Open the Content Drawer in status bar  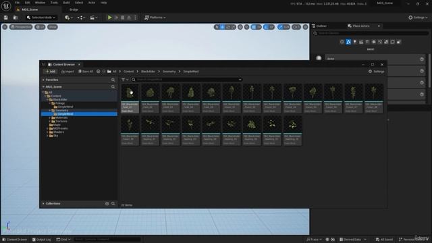[x=15, y=240]
